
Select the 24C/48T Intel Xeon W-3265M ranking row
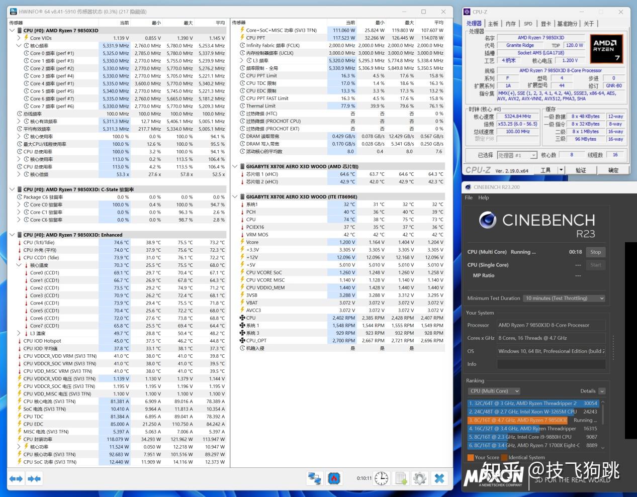pos(533,412)
